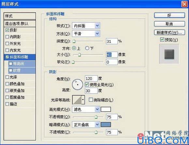Screen dimensions: 189x145
Task: Click the 新建样式 button
Action: click(x=169, y=33)
